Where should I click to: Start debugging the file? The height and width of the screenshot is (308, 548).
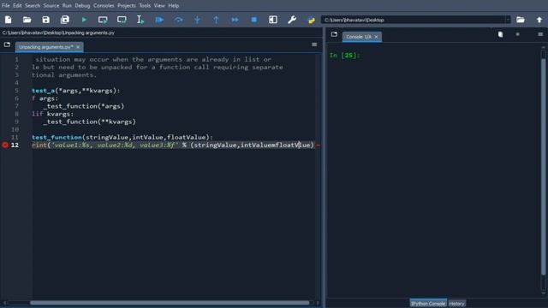(159, 20)
